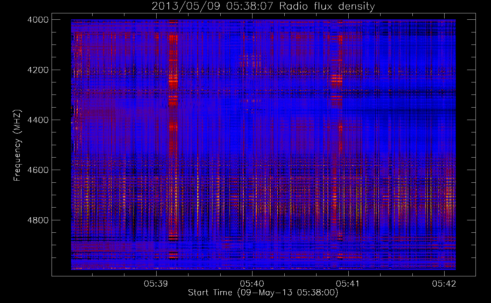
Task: Click the 05:41 time tick label
Action: click(x=348, y=284)
